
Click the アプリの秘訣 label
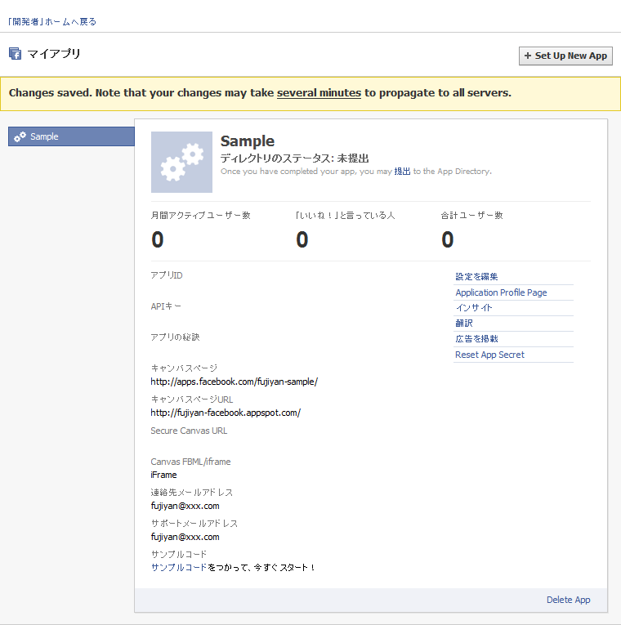coord(176,337)
